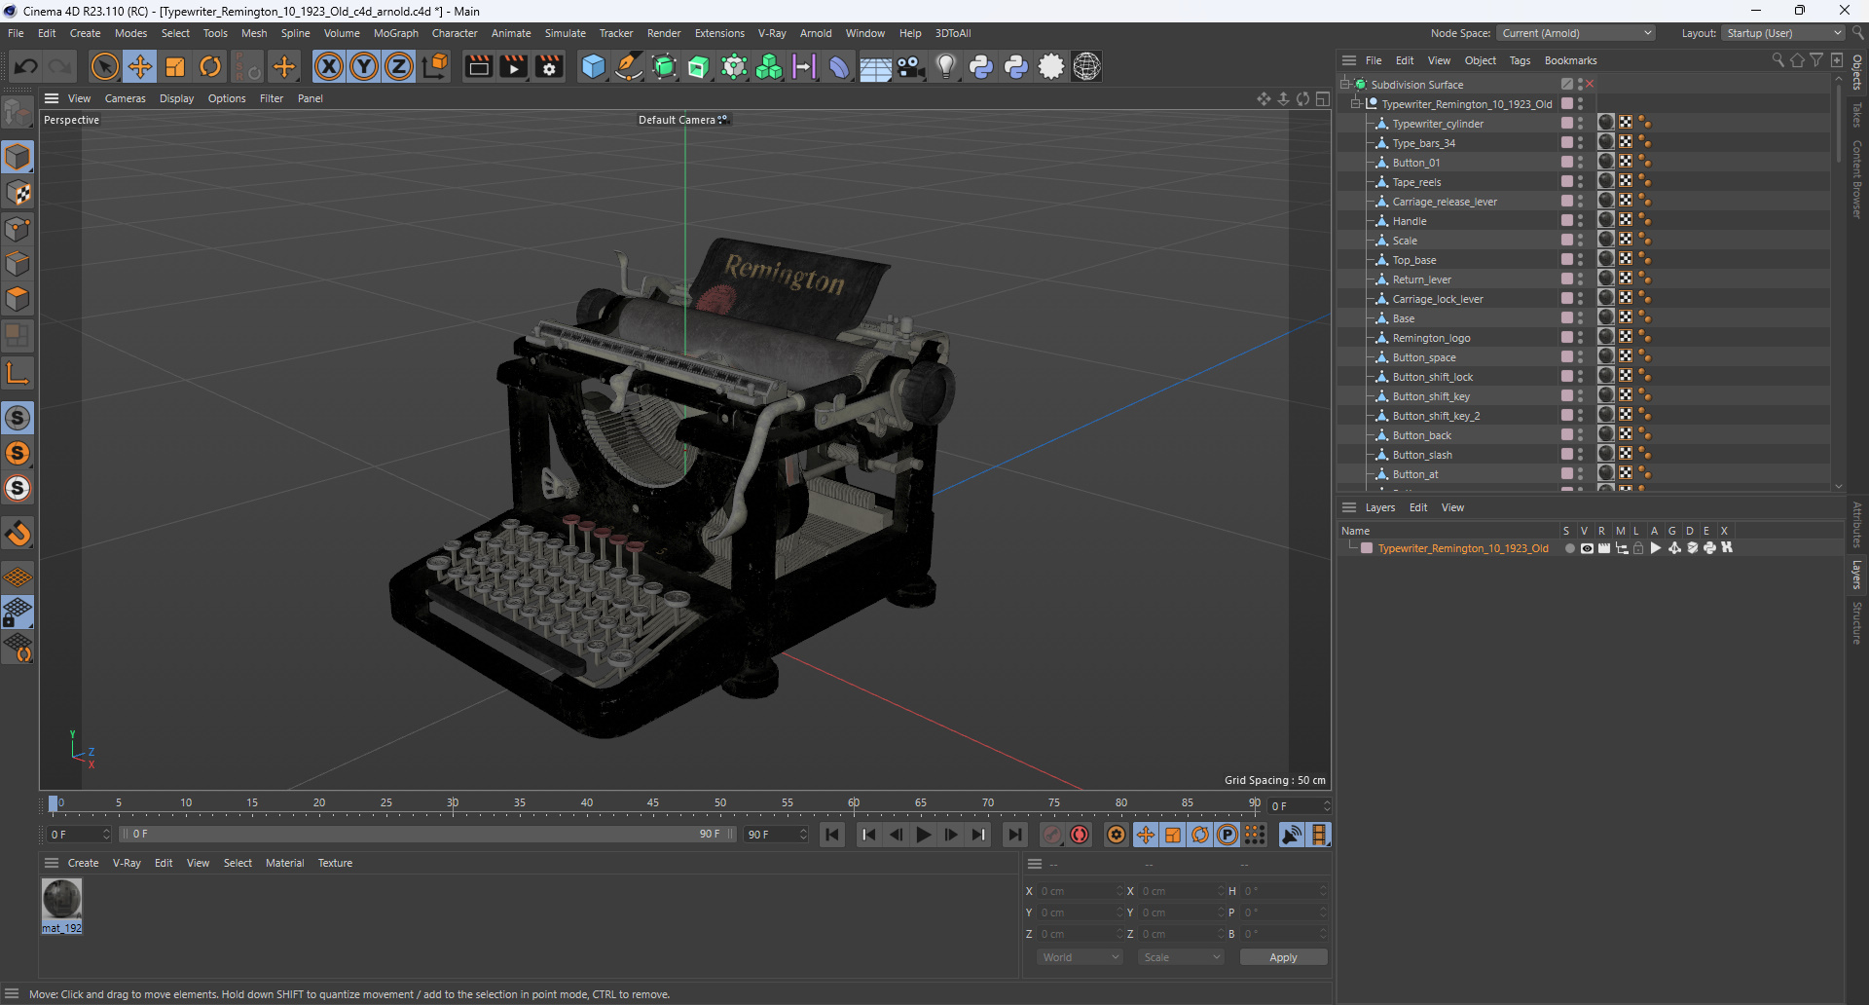Toggle Y axis lock
Screen dimensions: 1869x1005
point(364,66)
